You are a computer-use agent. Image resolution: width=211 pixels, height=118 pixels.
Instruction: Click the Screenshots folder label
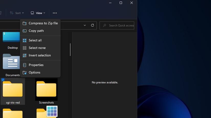tap(47, 103)
